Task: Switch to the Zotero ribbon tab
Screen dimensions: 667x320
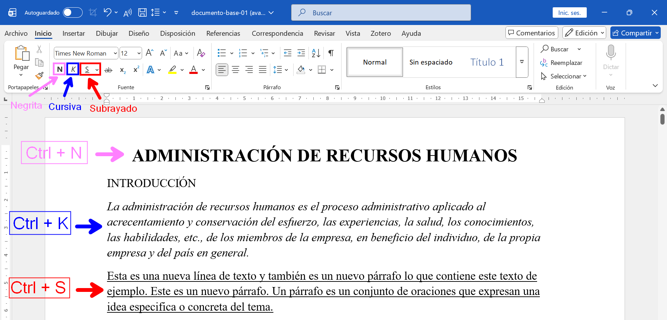Action: tap(381, 33)
